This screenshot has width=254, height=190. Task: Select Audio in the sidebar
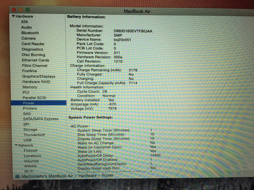click(27, 27)
